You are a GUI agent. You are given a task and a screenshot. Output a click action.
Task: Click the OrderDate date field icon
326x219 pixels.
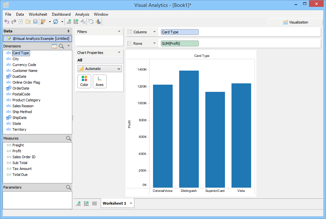pyautogui.click(x=9, y=88)
